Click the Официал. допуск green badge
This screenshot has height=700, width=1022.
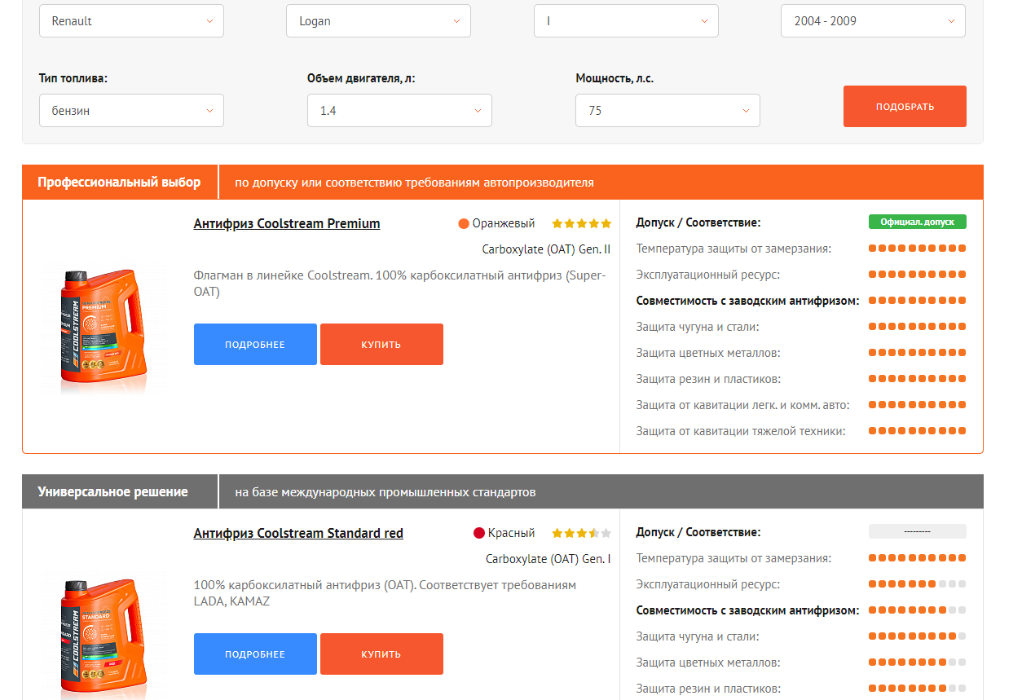[918, 222]
